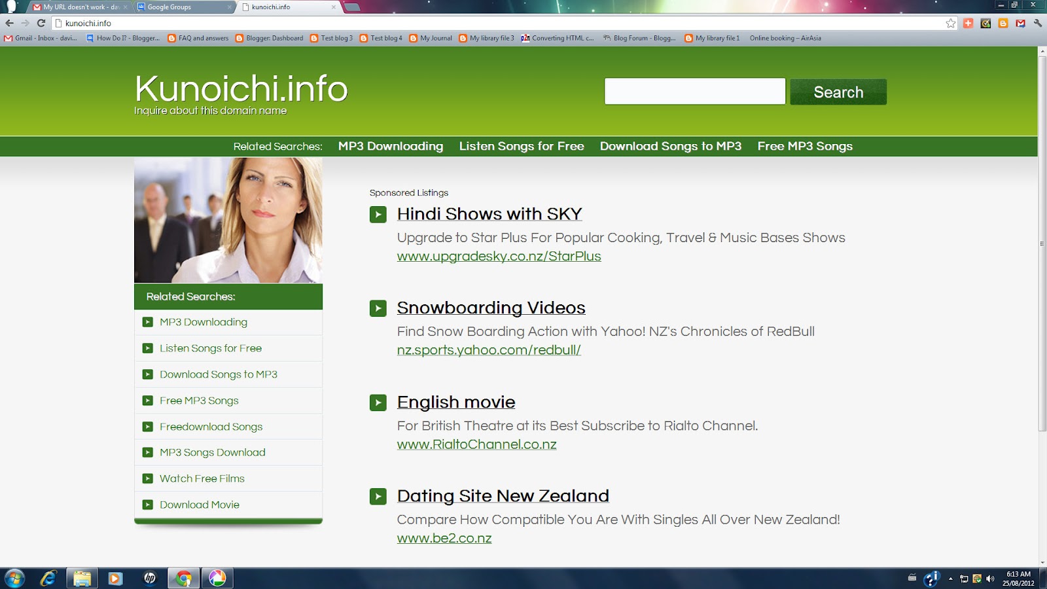This screenshot has height=589, width=1047.
Task: Visit www.upgradesky.co.nz/StarPlus link
Action: (499, 257)
